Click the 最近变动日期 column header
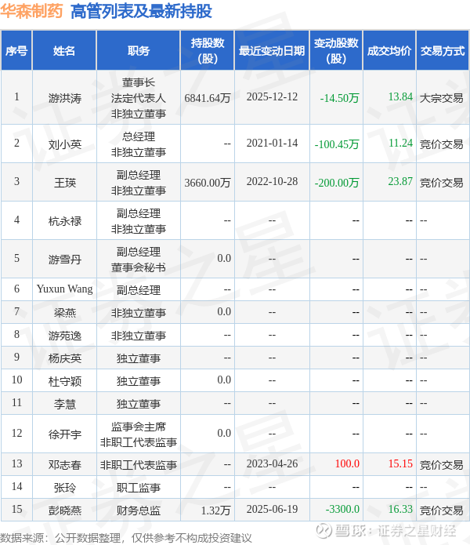The height and width of the screenshot is (545, 470). [x=272, y=51]
